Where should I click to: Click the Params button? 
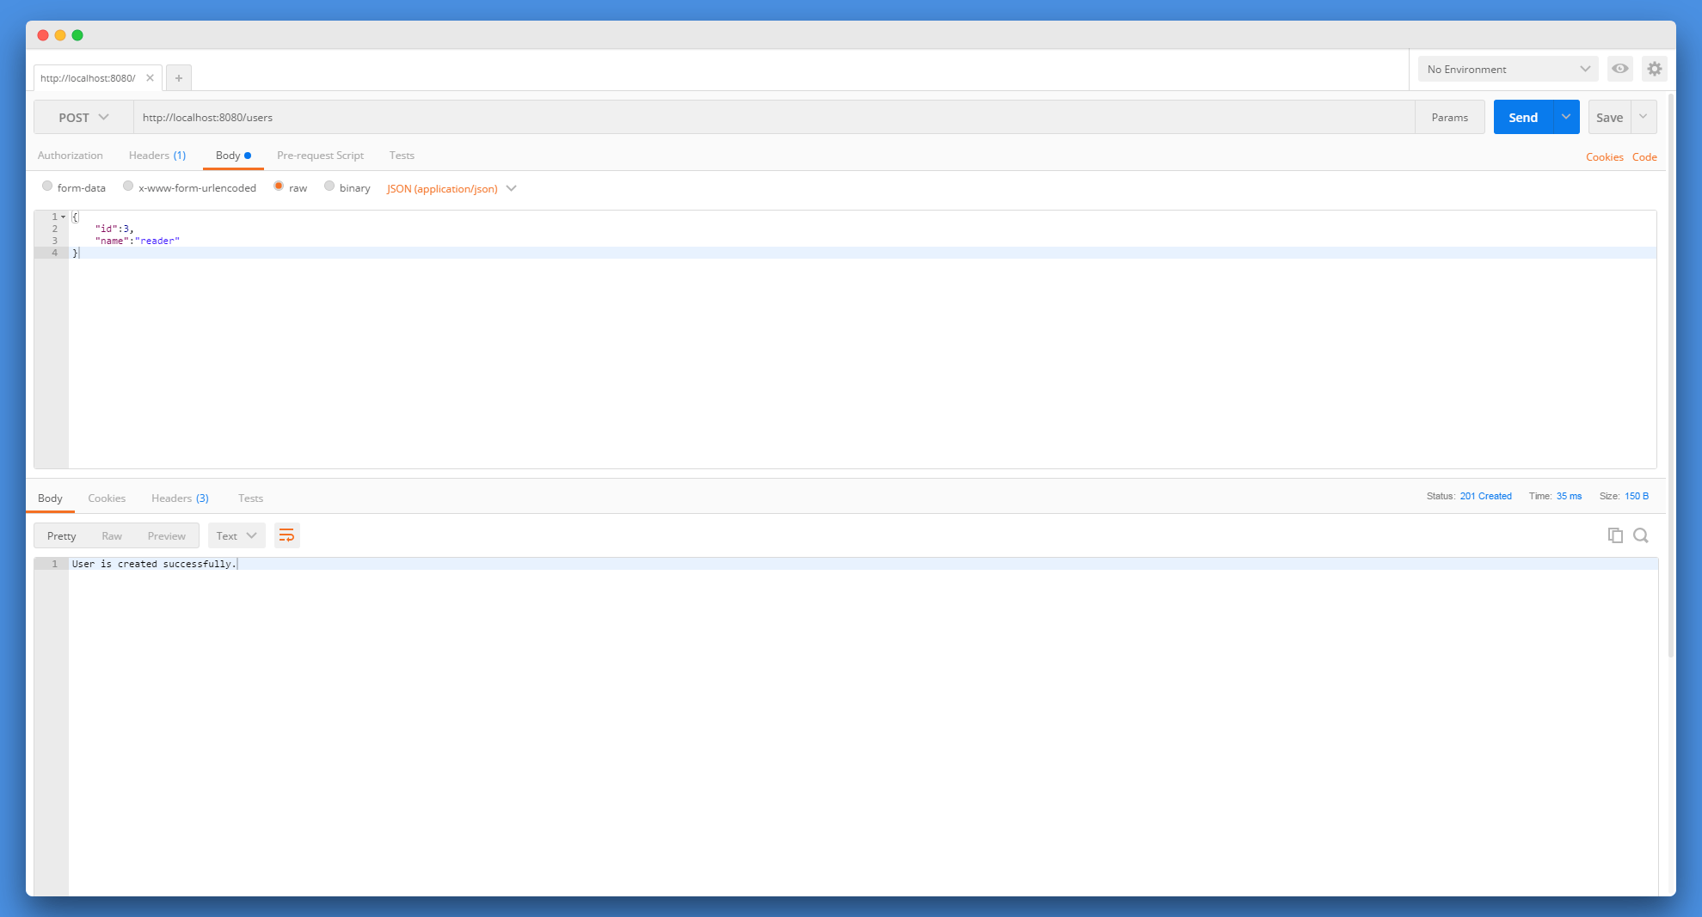point(1450,117)
